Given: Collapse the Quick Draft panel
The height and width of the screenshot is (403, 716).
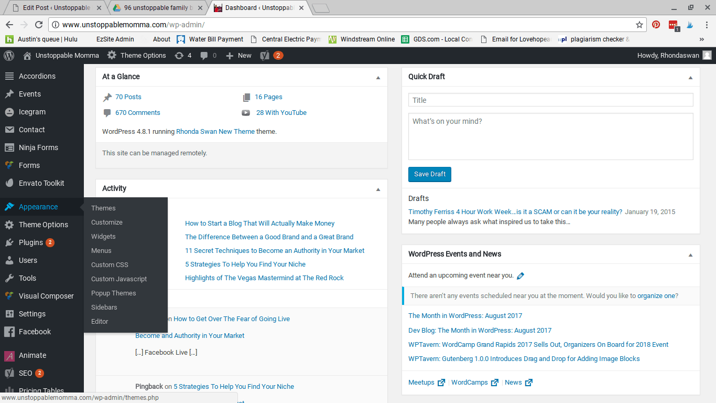Looking at the screenshot, I should 690,77.
